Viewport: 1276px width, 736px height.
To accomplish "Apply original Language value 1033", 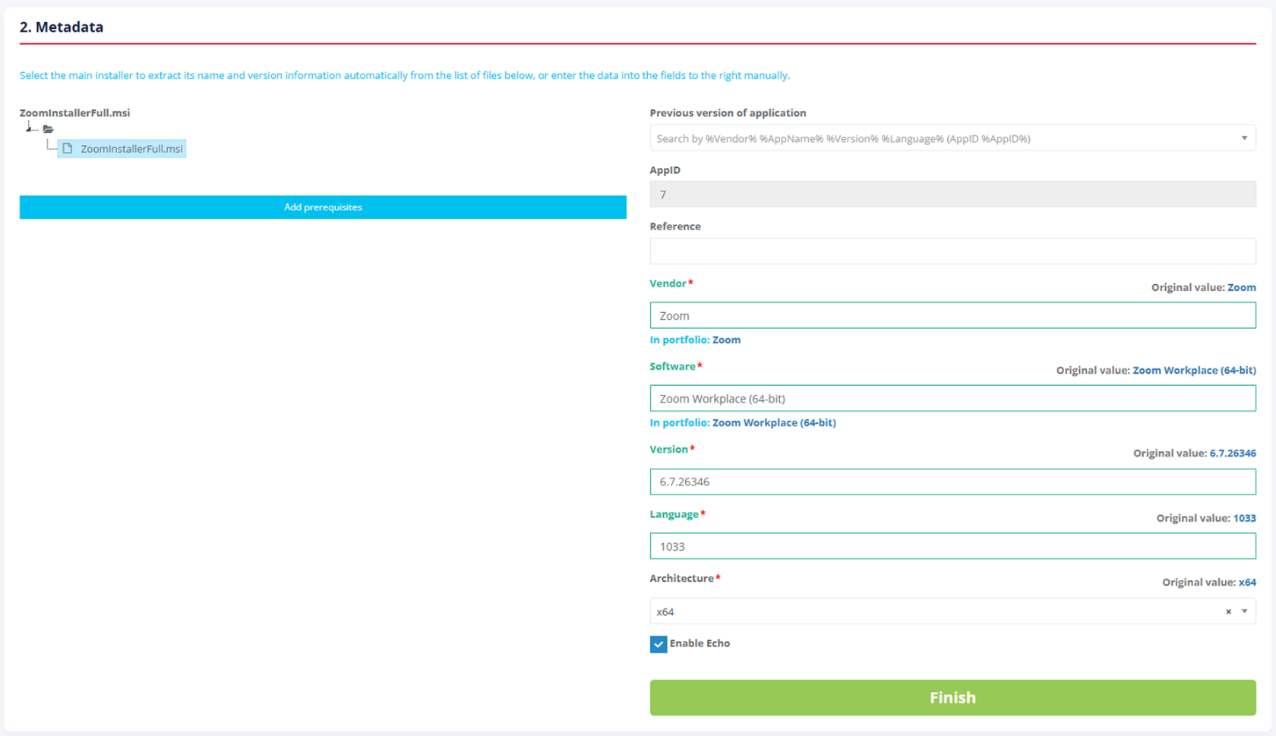I will pos(1243,518).
